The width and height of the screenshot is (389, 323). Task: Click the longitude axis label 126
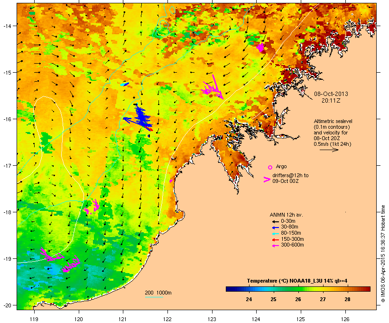pos(345,319)
